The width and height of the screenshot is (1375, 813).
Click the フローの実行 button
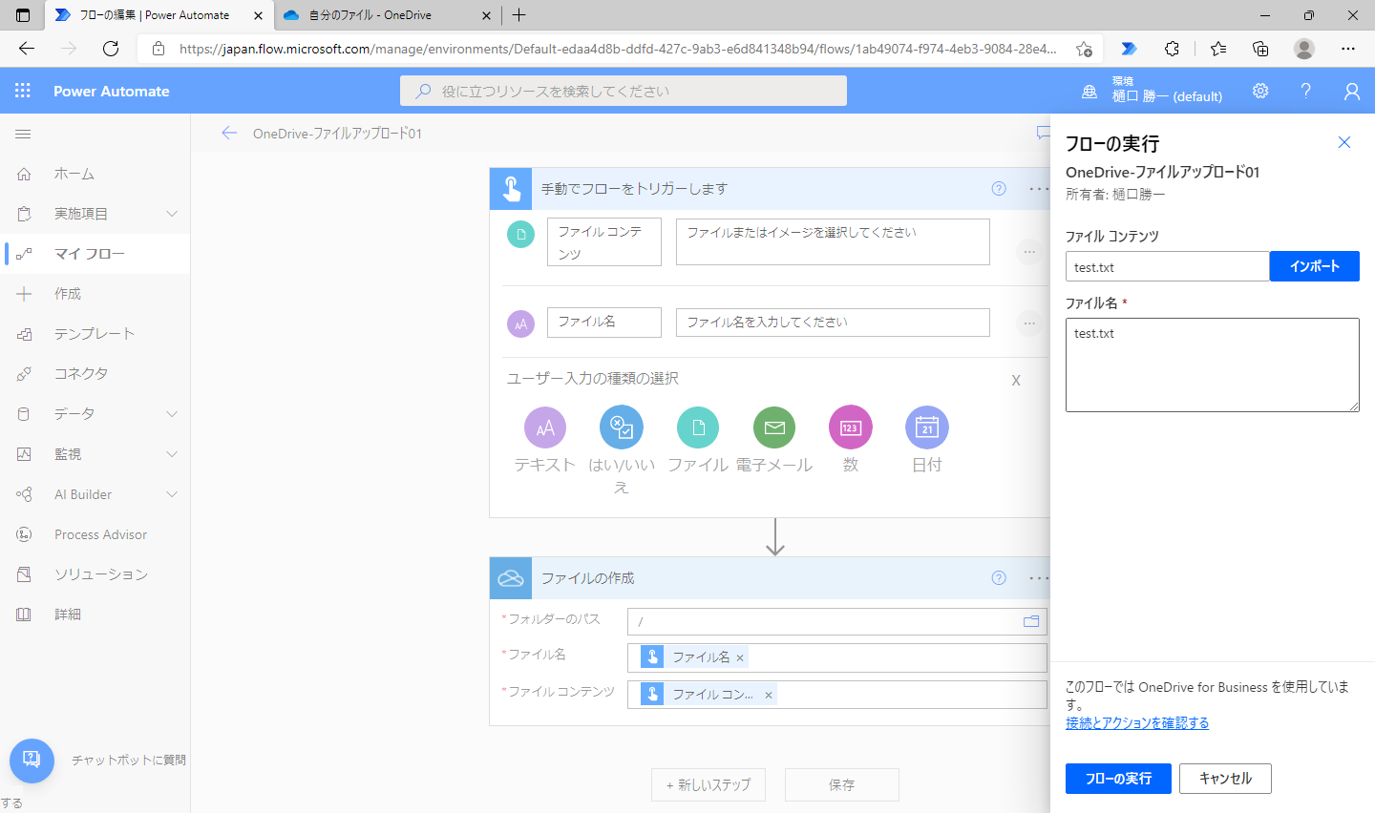pos(1118,779)
